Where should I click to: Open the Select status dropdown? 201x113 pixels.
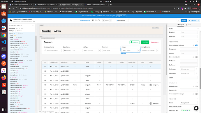coord(131,50)
